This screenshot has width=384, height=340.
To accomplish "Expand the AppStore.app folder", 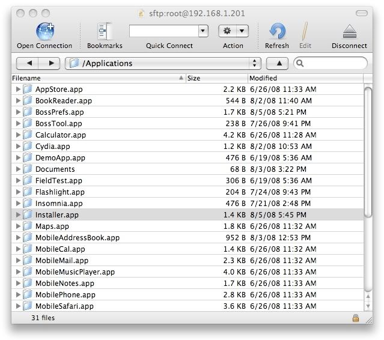I will pyautogui.click(x=18, y=89).
